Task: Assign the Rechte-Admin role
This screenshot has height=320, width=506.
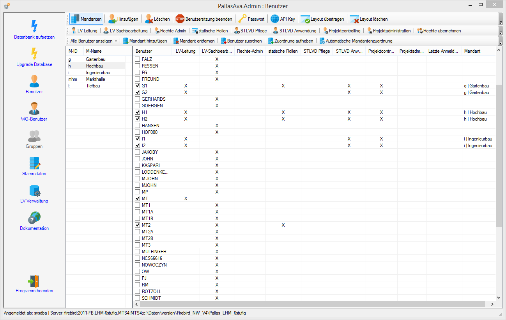Action: tap(170, 30)
